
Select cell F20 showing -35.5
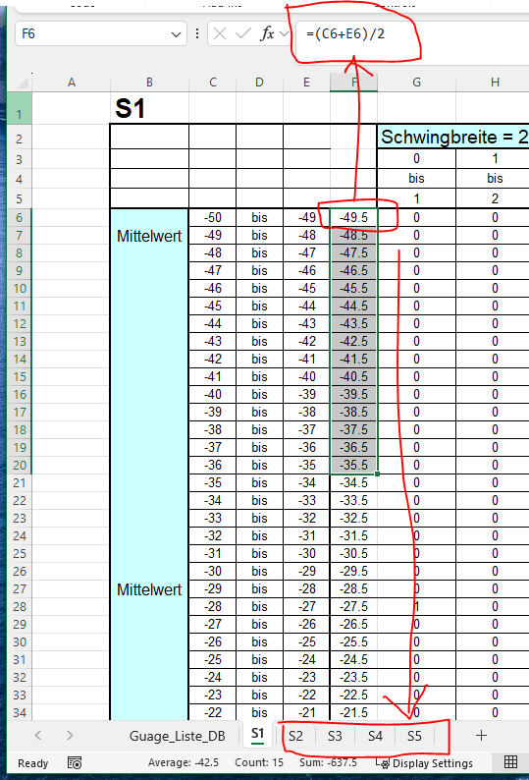(x=353, y=465)
